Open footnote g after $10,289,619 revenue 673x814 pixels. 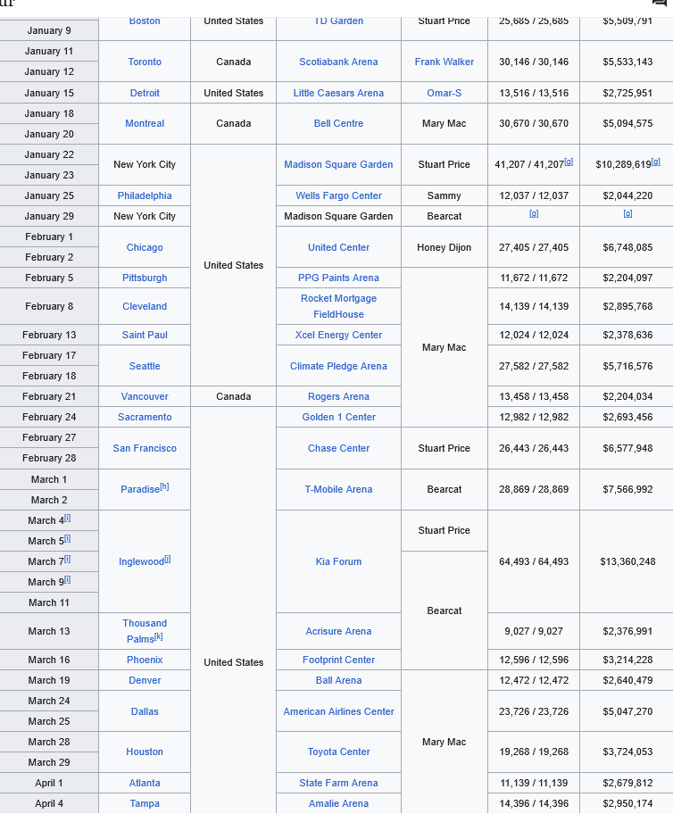coord(656,162)
